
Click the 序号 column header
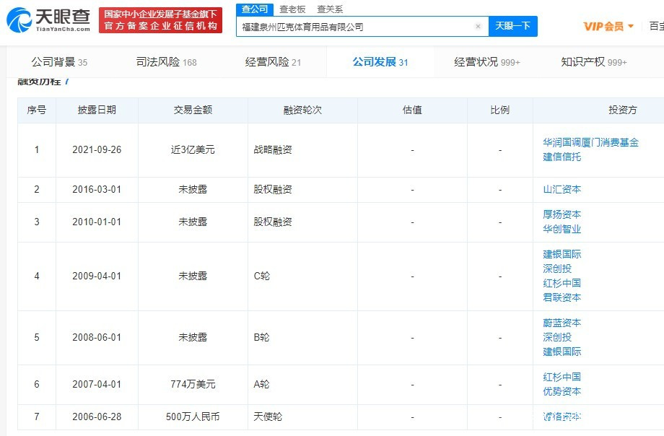click(x=36, y=110)
